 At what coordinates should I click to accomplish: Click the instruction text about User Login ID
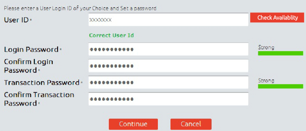point(80,9)
